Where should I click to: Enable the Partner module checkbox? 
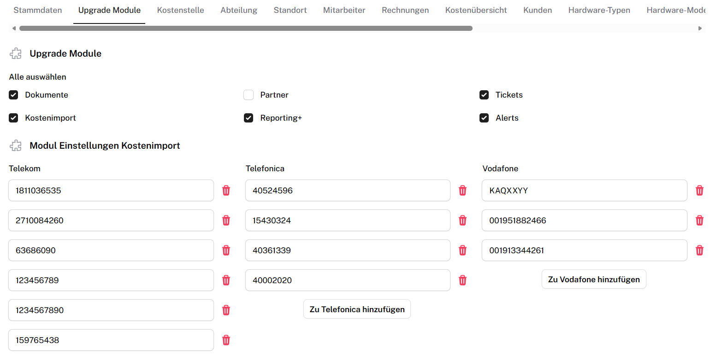pos(249,95)
